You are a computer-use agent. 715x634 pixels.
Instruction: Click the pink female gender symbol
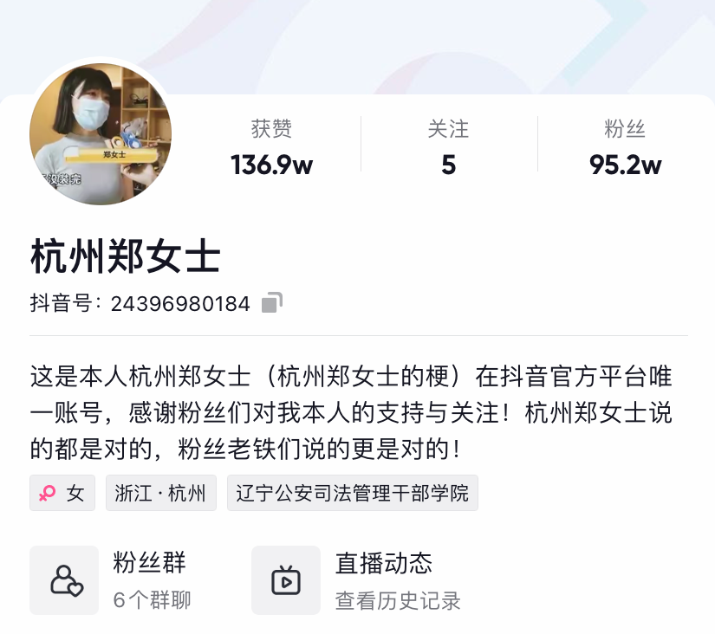pyautogui.click(x=47, y=493)
